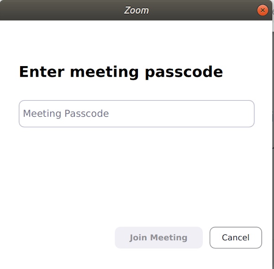Dismiss the dialog using Cancel

[x=236, y=238]
